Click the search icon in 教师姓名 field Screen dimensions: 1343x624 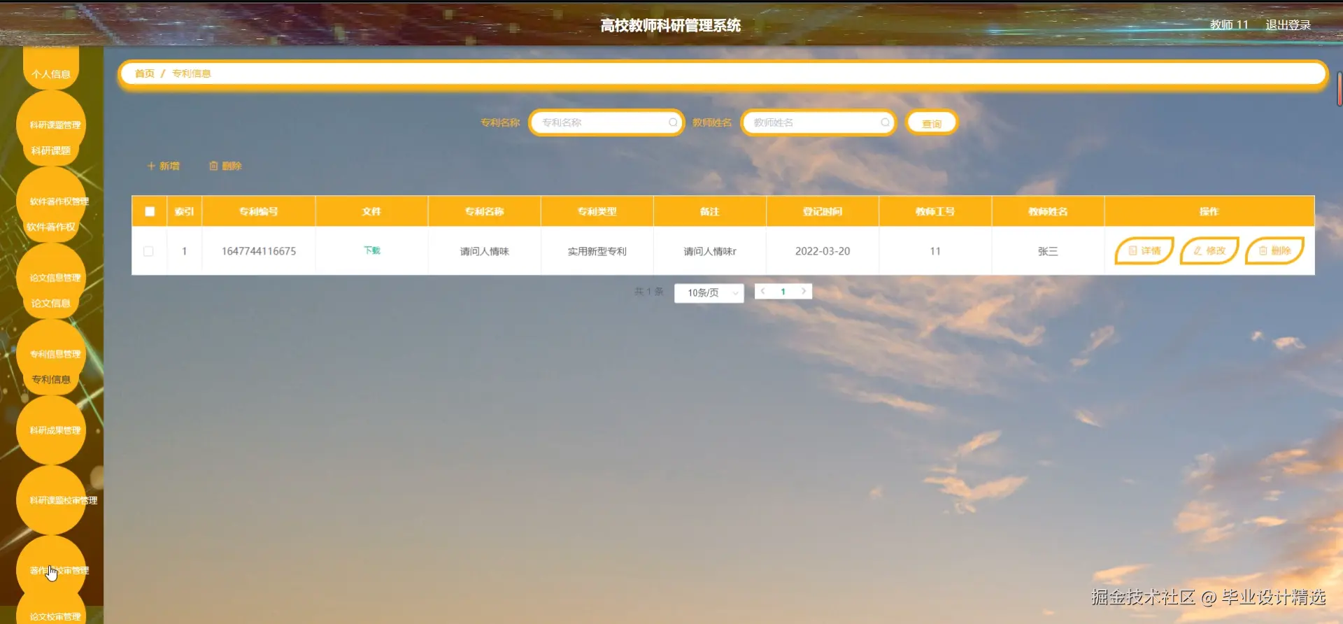coord(885,122)
